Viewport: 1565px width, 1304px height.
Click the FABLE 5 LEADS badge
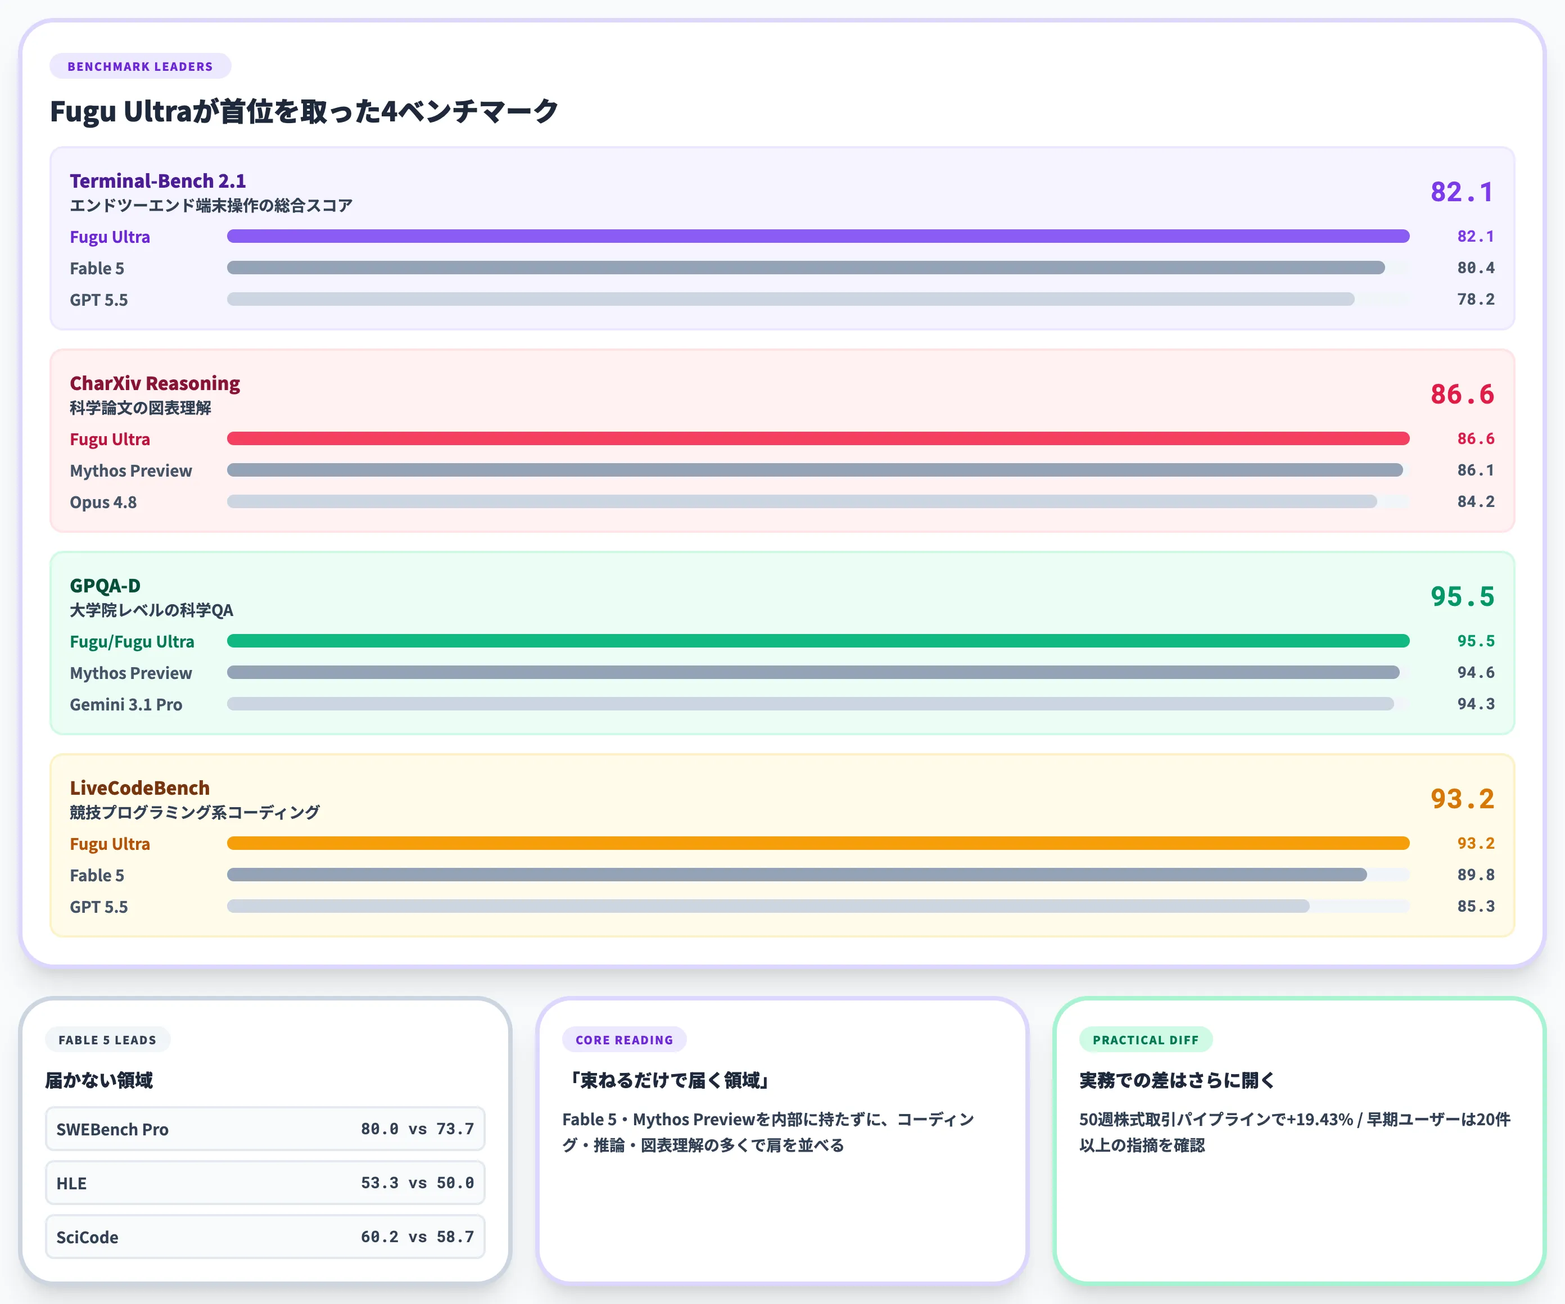[107, 1039]
